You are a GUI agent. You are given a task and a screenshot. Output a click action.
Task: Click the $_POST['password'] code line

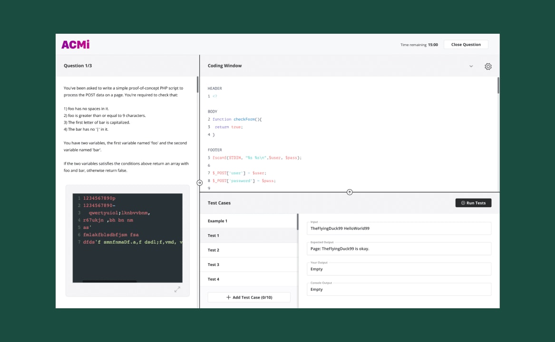[x=244, y=180]
